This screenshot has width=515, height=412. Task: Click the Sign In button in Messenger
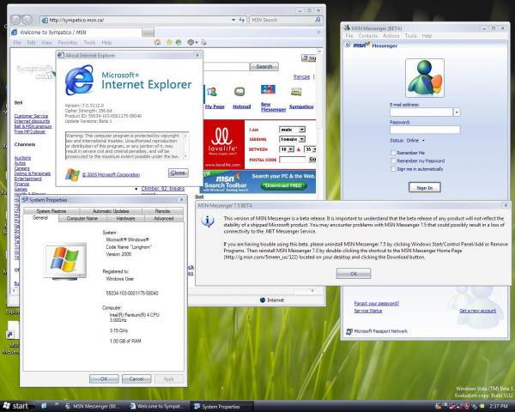click(425, 188)
